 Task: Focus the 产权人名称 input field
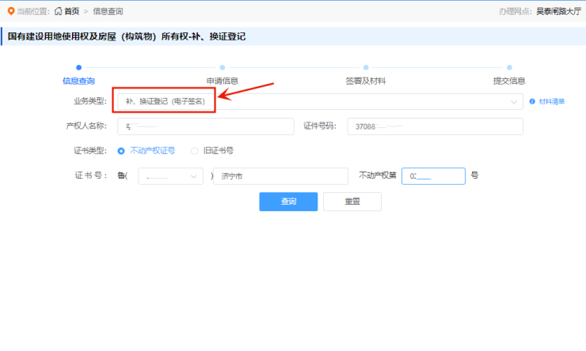pyautogui.click(x=206, y=126)
